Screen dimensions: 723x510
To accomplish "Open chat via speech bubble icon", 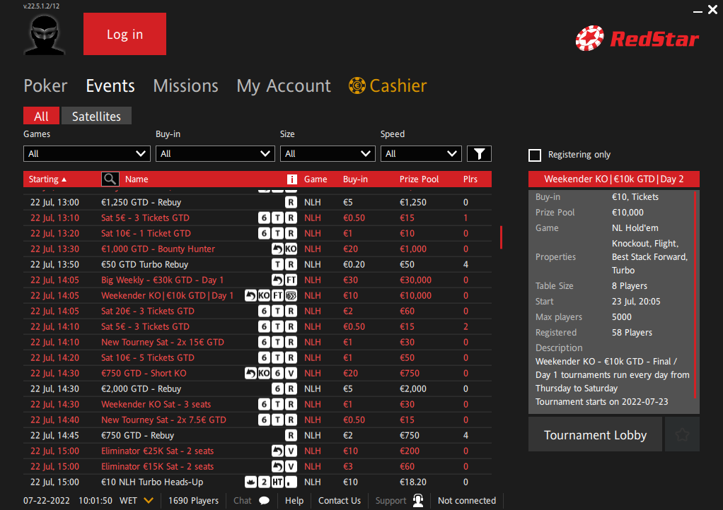I will [264, 501].
